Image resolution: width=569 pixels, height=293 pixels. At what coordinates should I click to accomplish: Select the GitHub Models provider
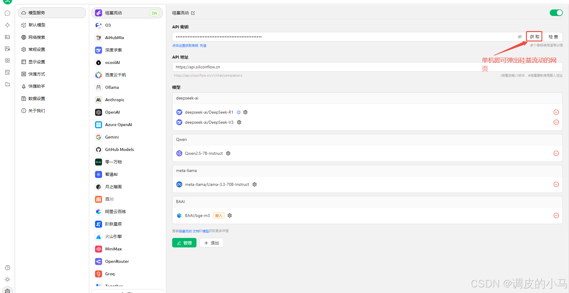click(127, 149)
